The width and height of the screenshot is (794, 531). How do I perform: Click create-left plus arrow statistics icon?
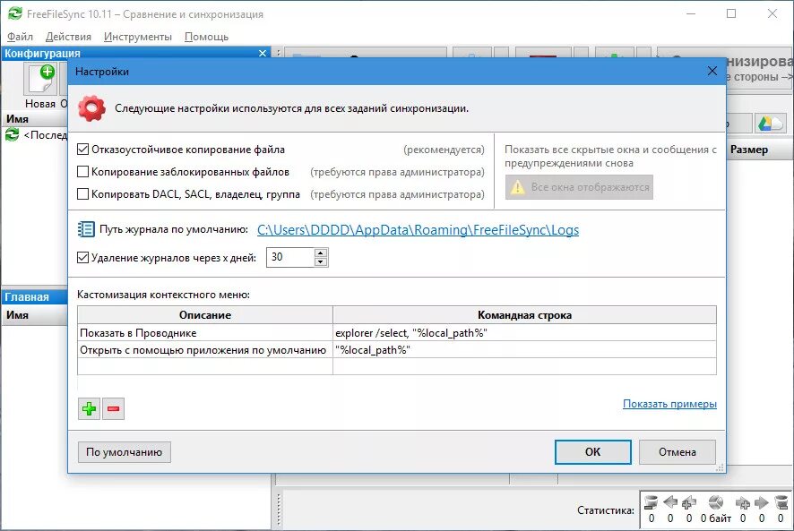[689, 502]
